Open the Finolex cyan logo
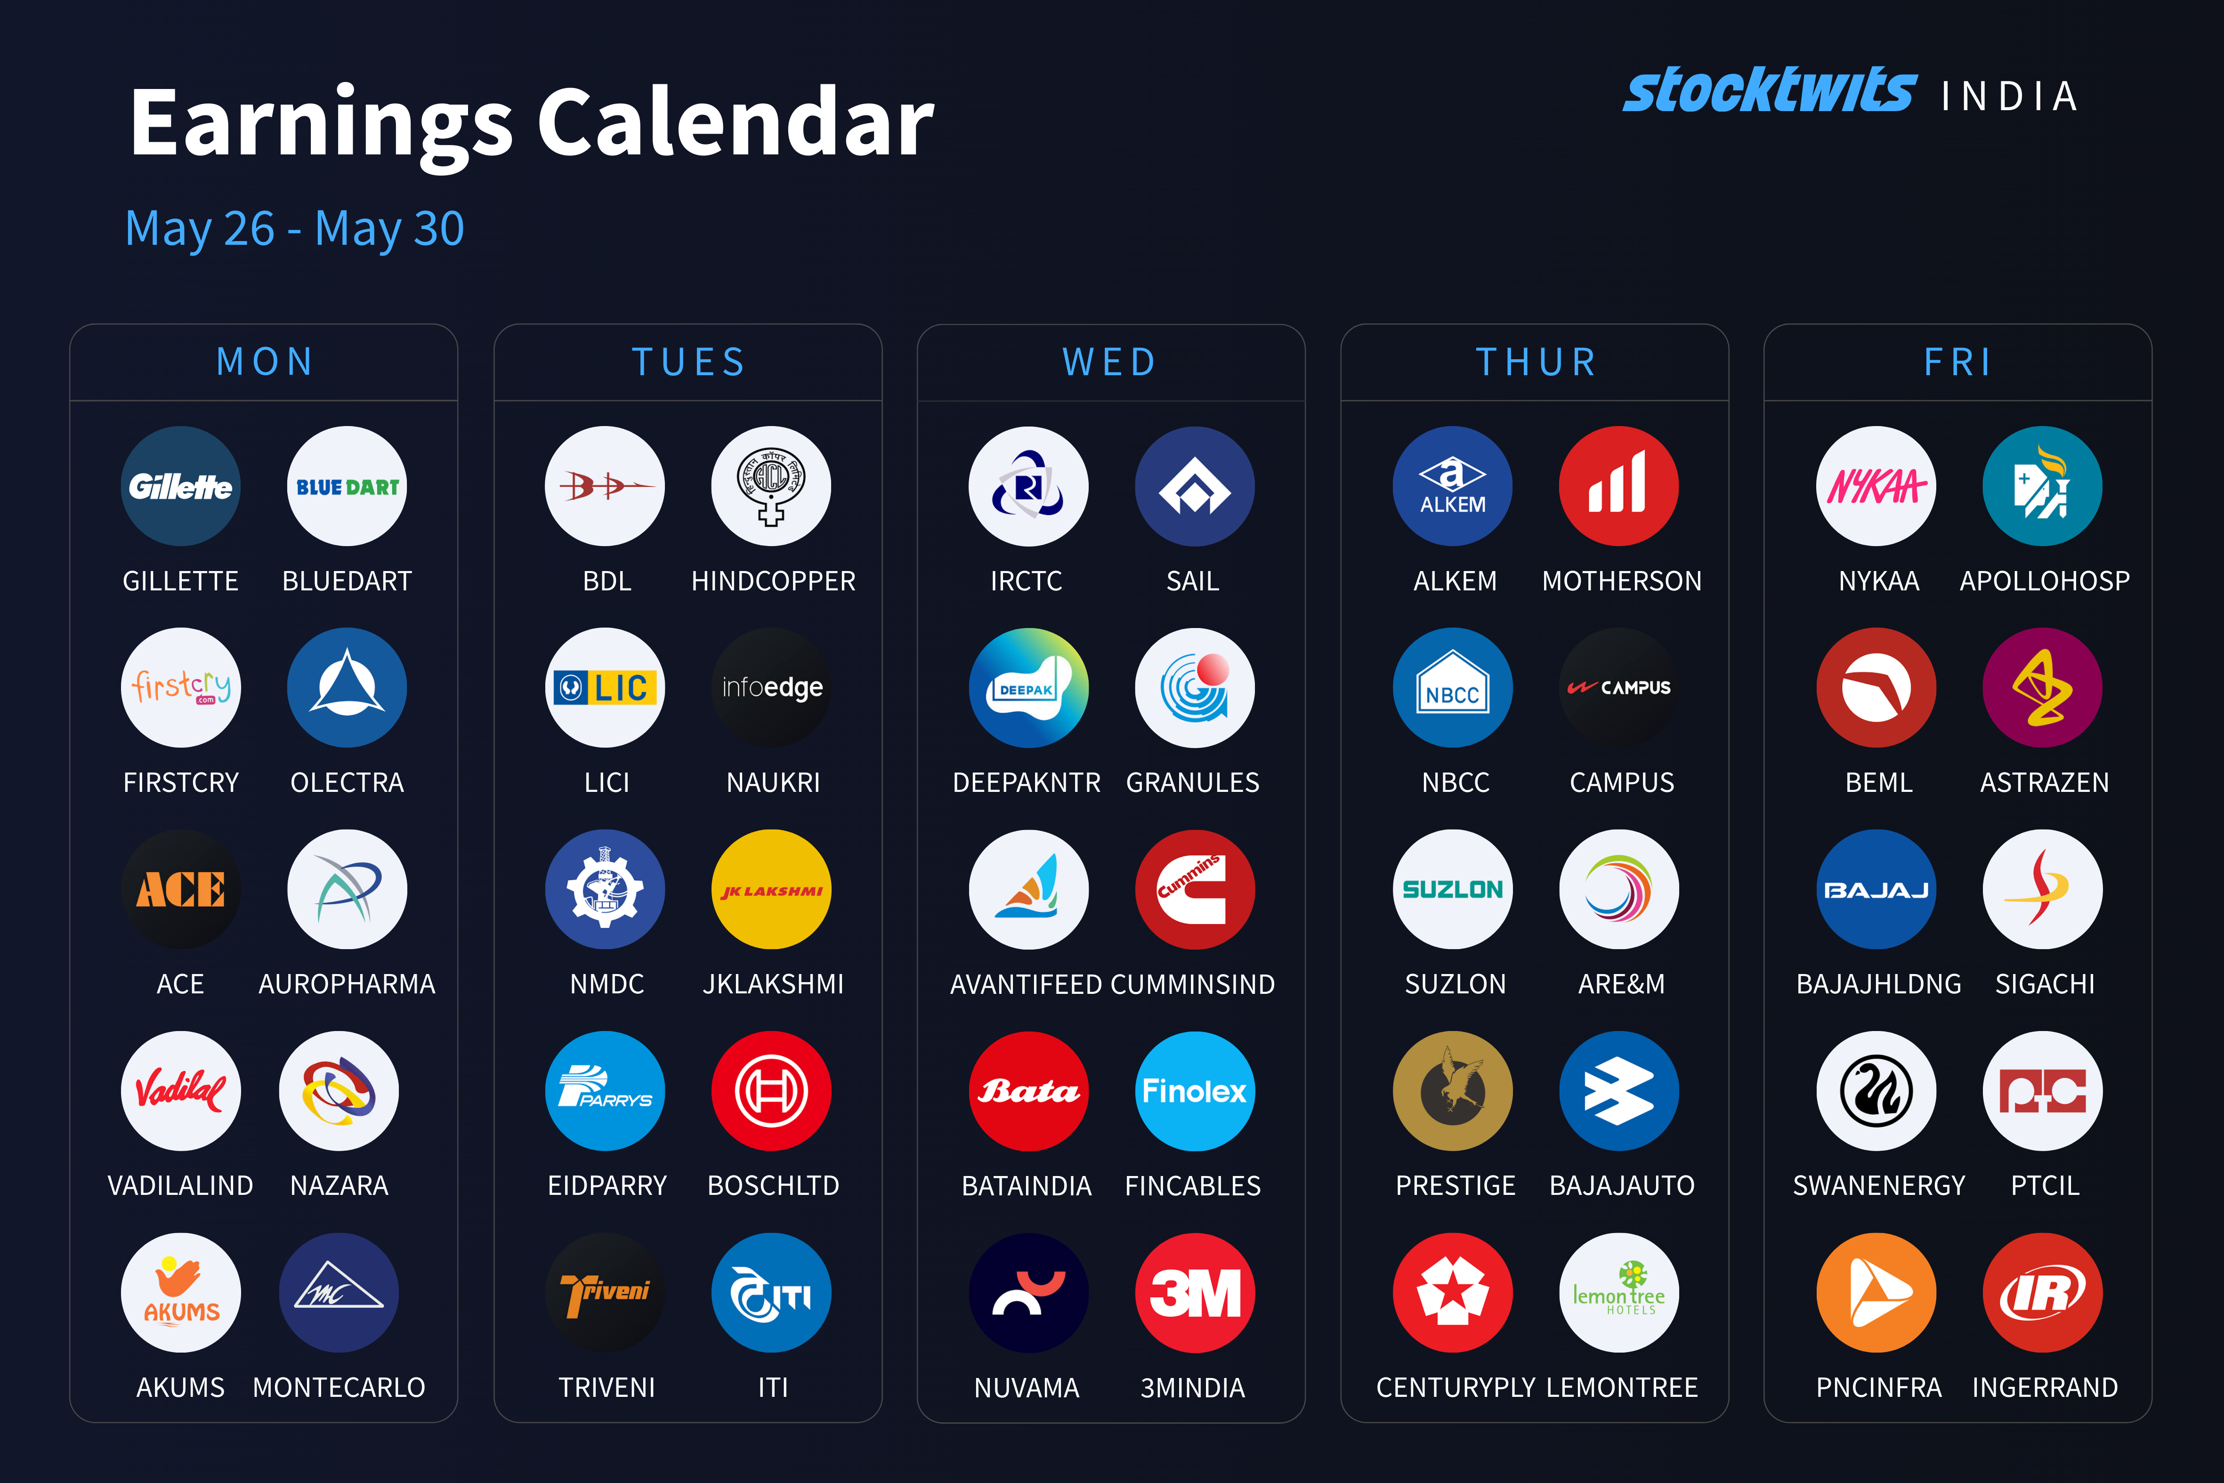The image size is (2224, 1483). tap(1195, 1091)
